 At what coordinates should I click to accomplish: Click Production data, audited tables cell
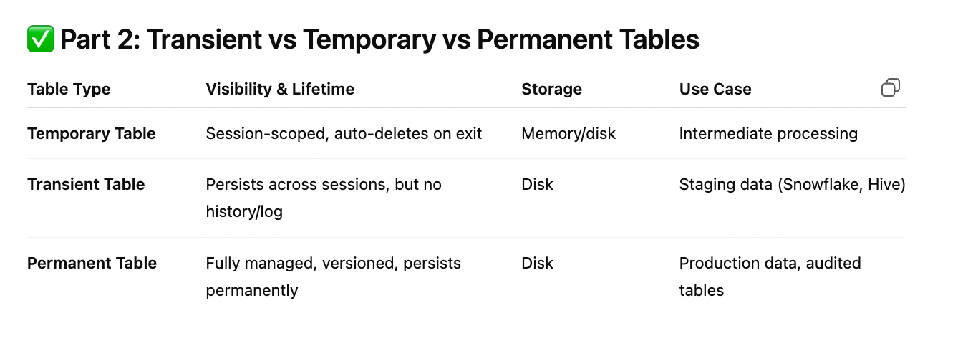[x=770, y=276]
